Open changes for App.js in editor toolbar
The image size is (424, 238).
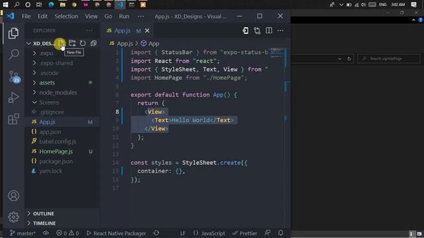click(x=246, y=30)
